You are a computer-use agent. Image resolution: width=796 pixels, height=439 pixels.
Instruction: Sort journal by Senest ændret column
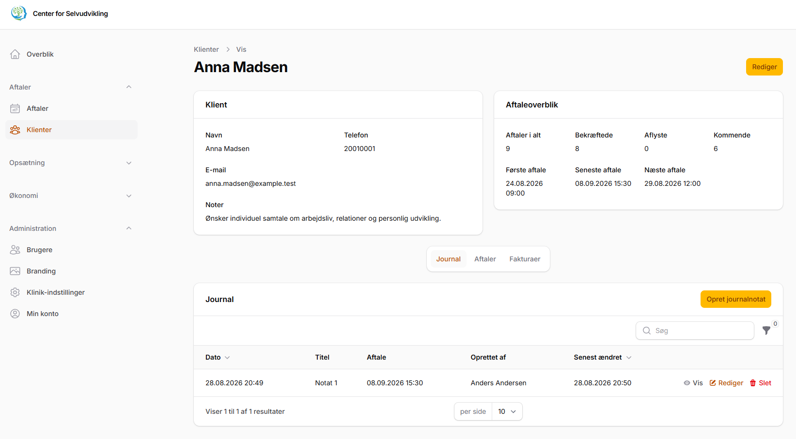pyautogui.click(x=603, y=357)
